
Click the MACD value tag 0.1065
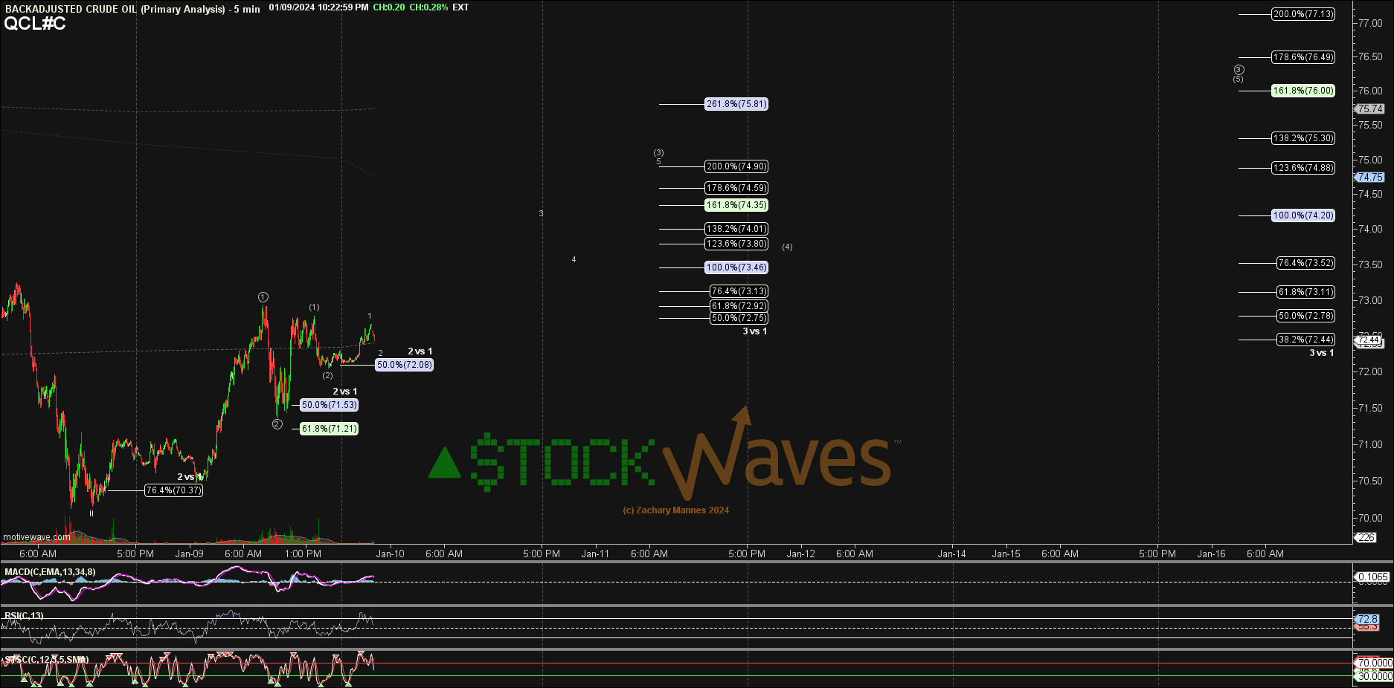pyautogui.click(x=1372, y=577)
